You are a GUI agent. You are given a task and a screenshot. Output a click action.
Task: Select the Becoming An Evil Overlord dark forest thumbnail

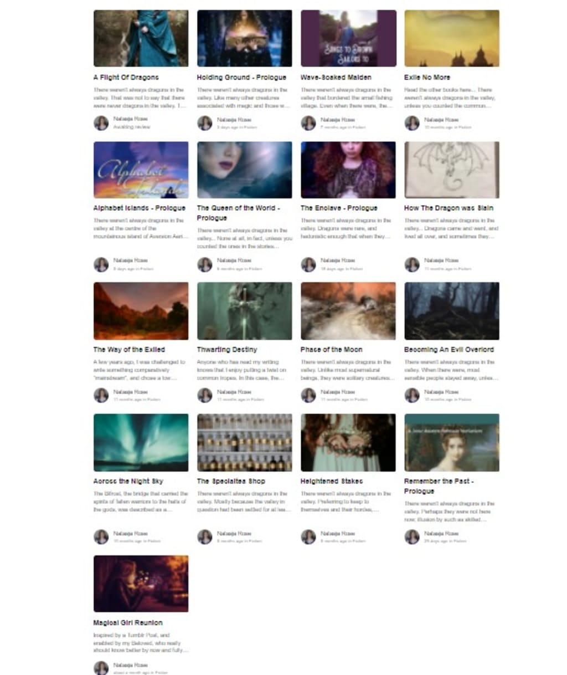coord(452,311)
